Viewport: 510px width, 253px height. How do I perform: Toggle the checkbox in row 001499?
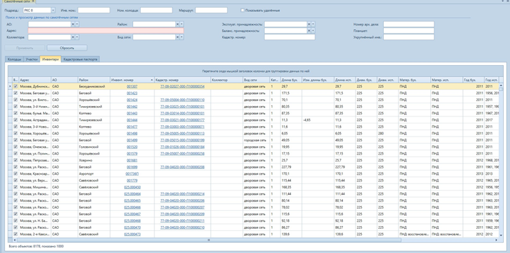(16, 140)
